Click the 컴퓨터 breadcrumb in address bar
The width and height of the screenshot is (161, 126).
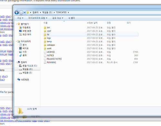coord(35,13)
